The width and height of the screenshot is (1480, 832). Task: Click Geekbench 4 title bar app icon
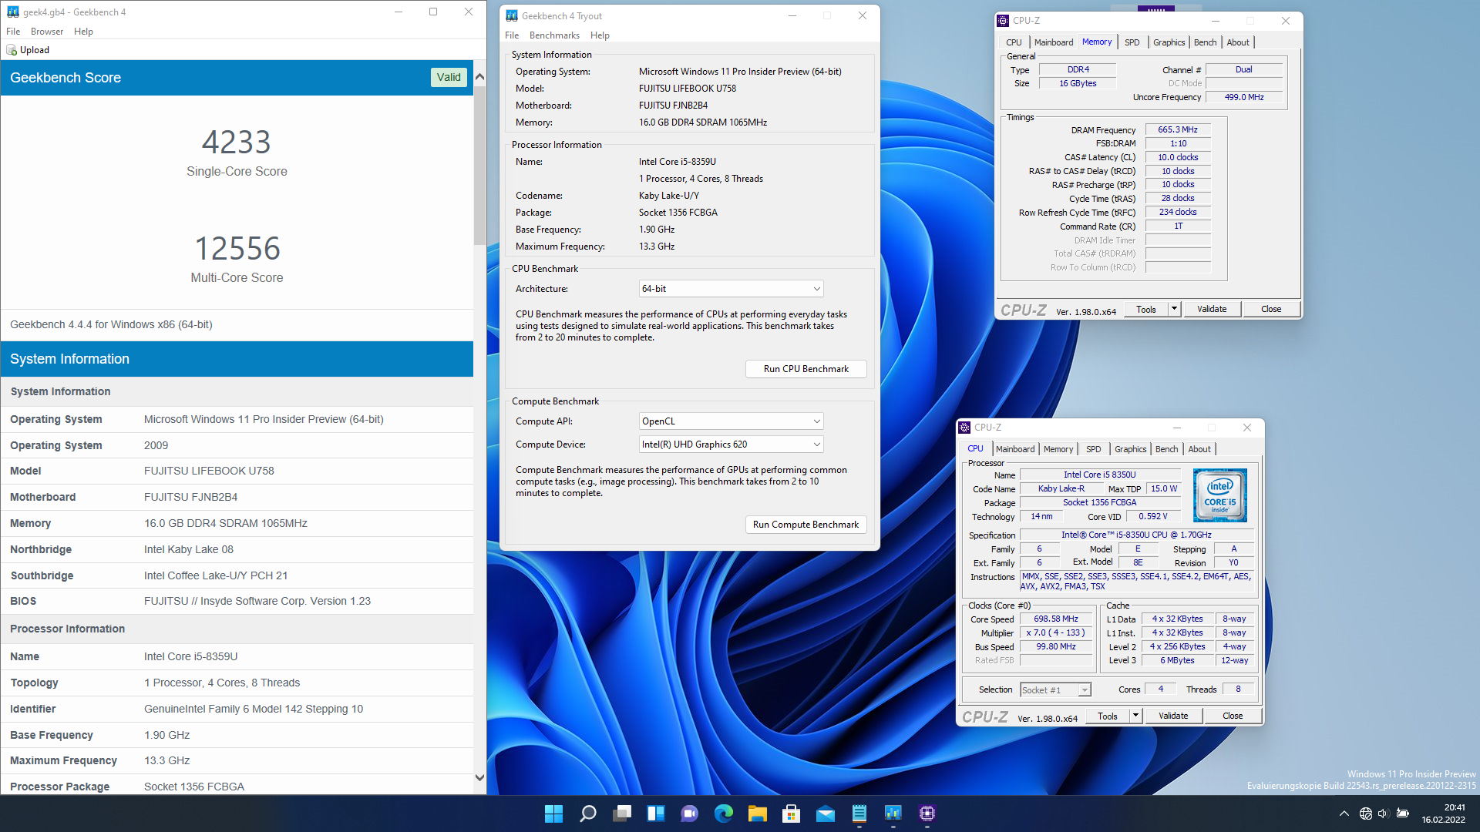pos(12,12)
